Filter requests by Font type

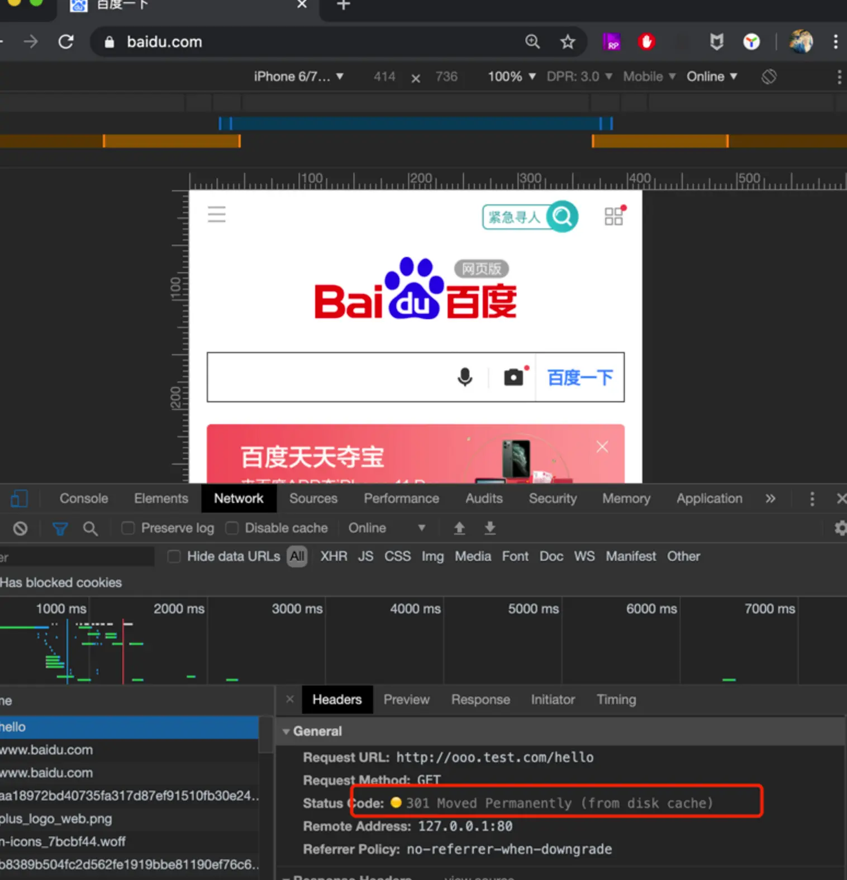[515, 557]
